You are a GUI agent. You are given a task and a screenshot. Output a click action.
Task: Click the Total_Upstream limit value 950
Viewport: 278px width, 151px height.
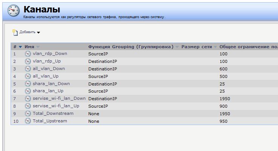pyautogui.click(x=223, y=121)
